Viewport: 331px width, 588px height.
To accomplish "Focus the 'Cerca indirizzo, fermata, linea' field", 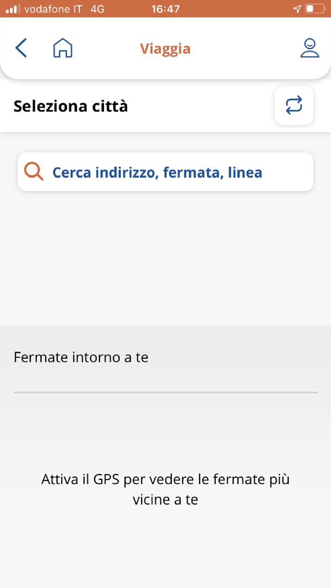I will (x=165, y=172).
